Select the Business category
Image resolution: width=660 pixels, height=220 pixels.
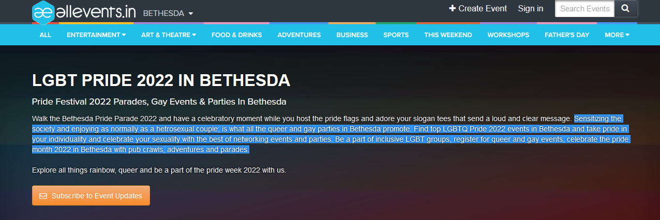352,35
